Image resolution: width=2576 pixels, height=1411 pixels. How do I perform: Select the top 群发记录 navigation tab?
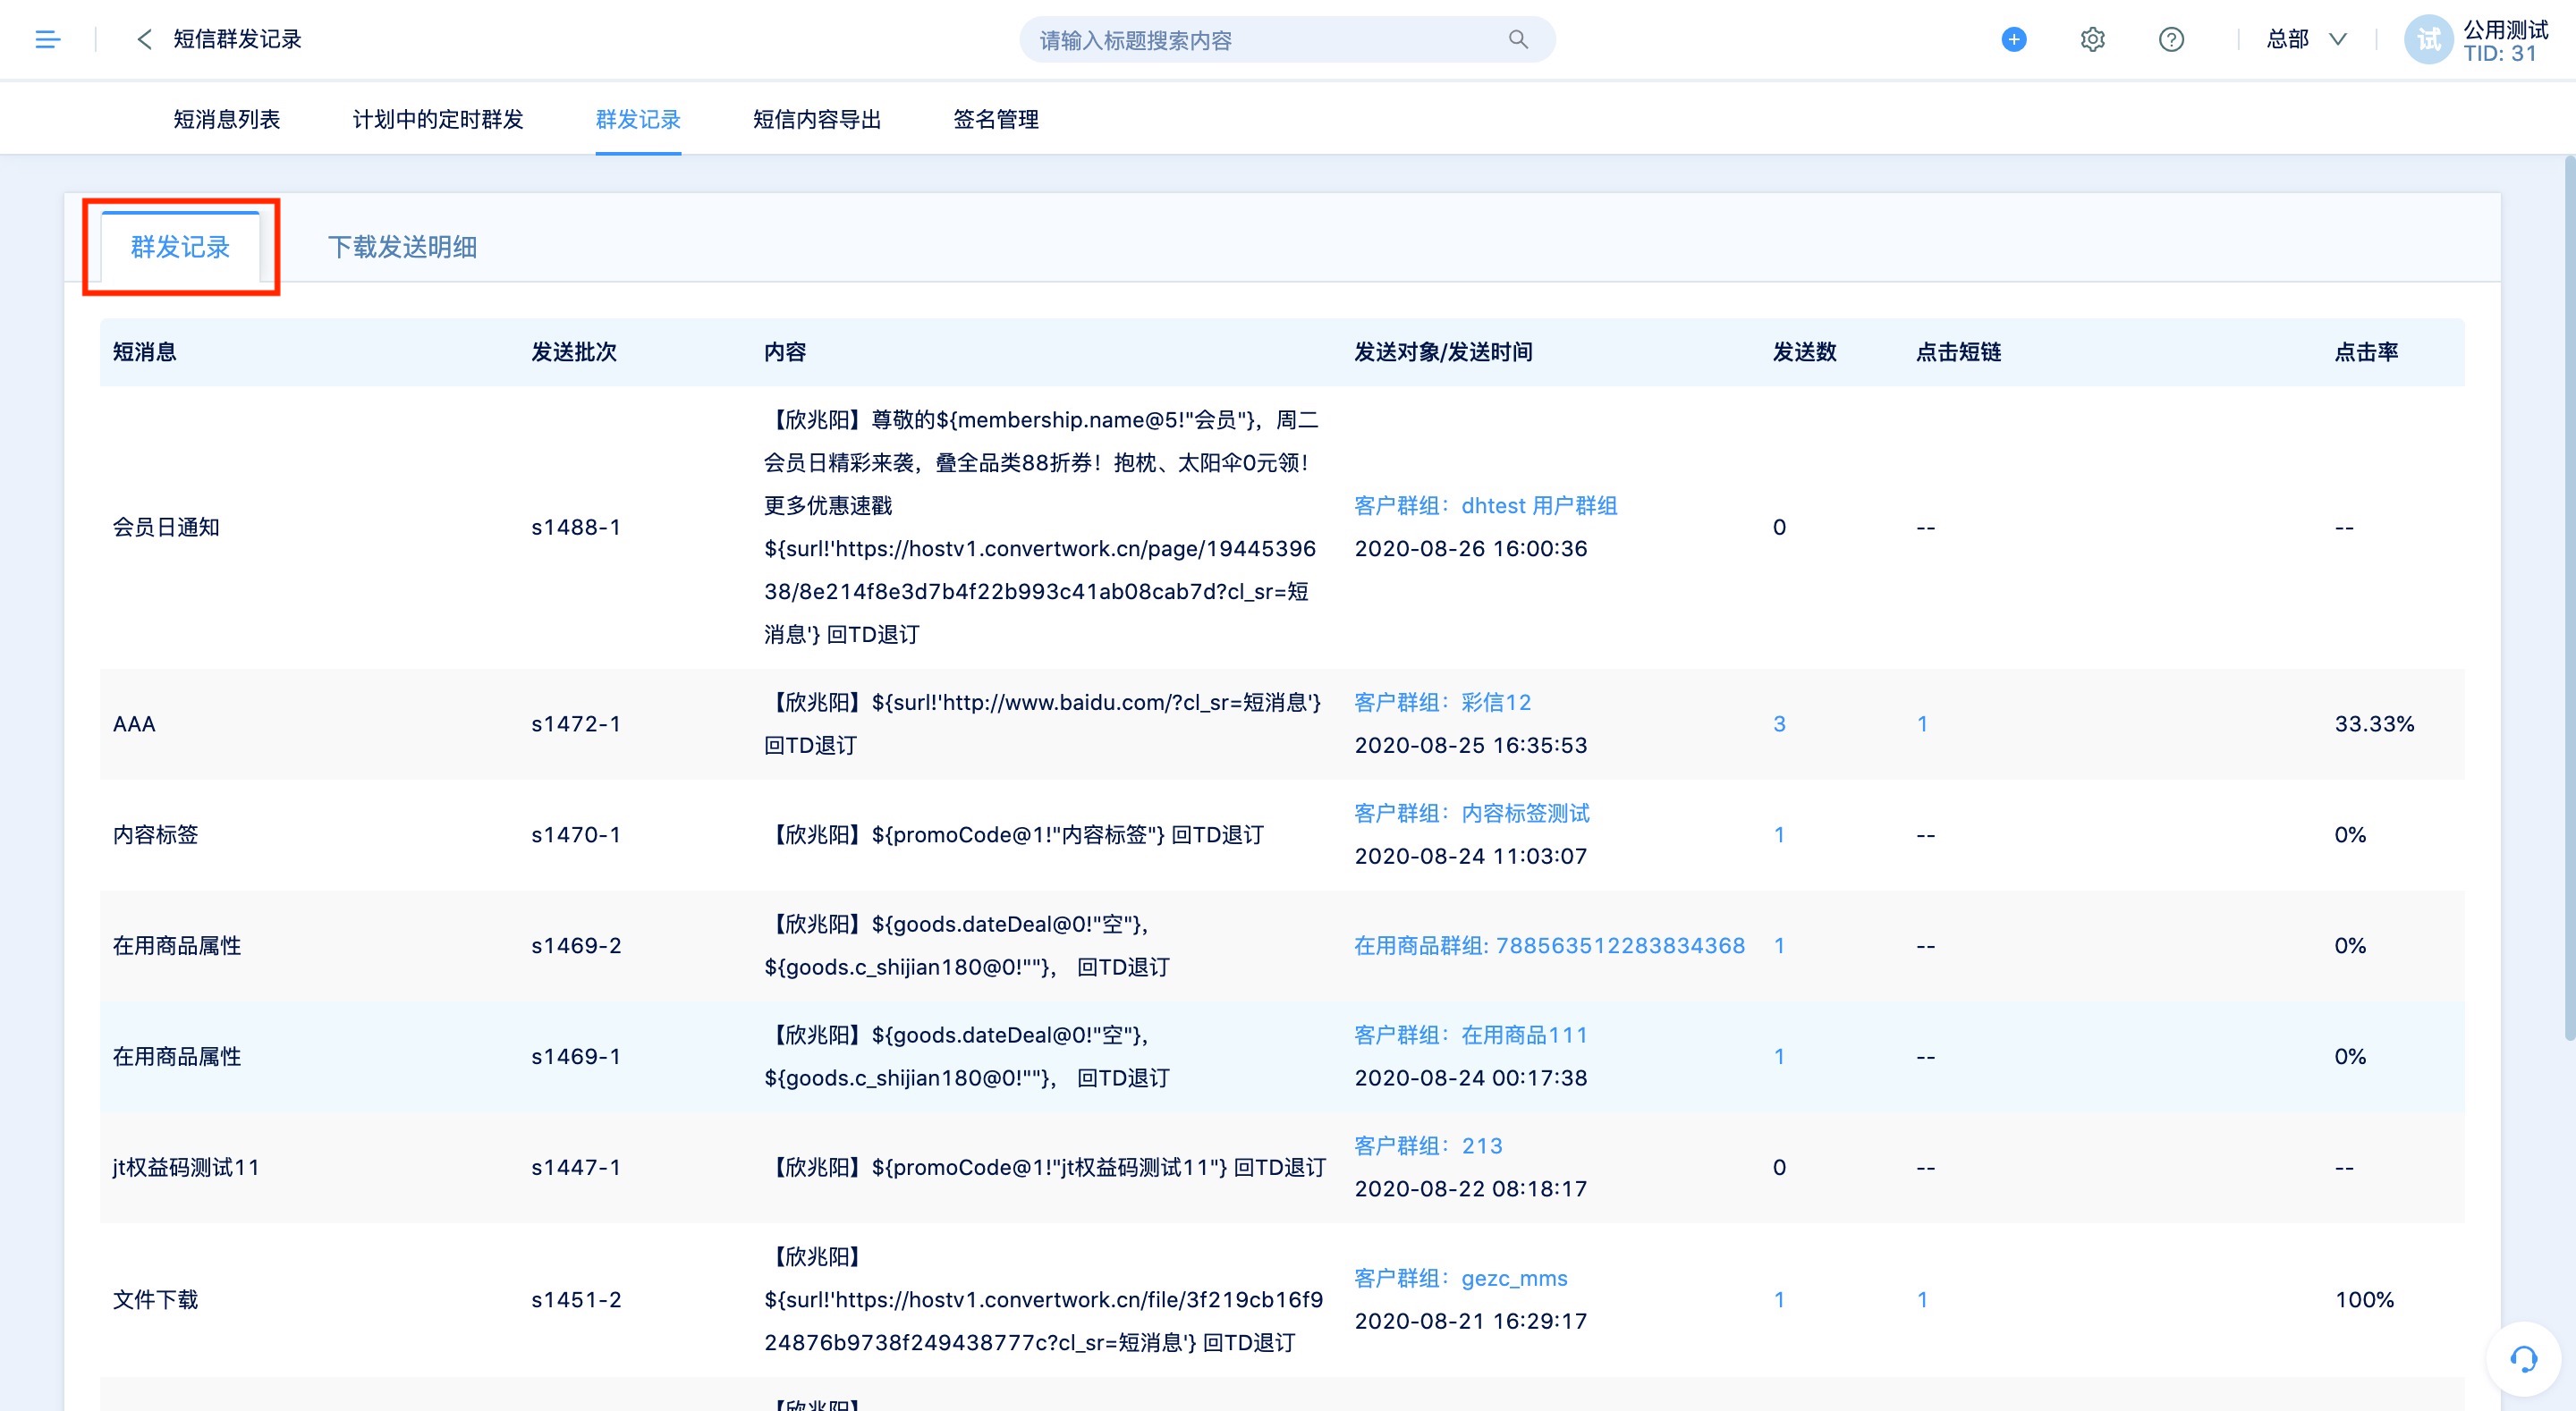(x=638, y=119)
